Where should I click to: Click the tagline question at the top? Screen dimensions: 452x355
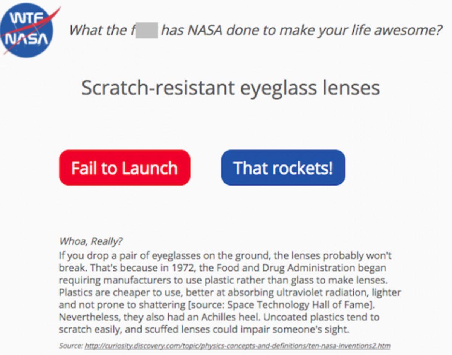click(256, 30)
